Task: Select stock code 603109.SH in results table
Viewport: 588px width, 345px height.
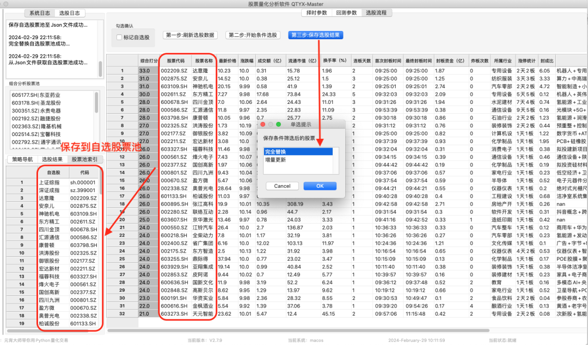Action: pos(174,87)
